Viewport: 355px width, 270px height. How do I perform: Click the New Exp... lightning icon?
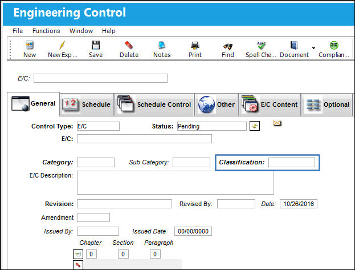pos(62,45)
